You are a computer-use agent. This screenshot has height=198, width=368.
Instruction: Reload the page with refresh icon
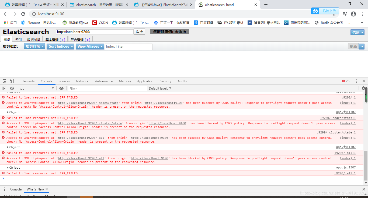[x=23, y=14]
